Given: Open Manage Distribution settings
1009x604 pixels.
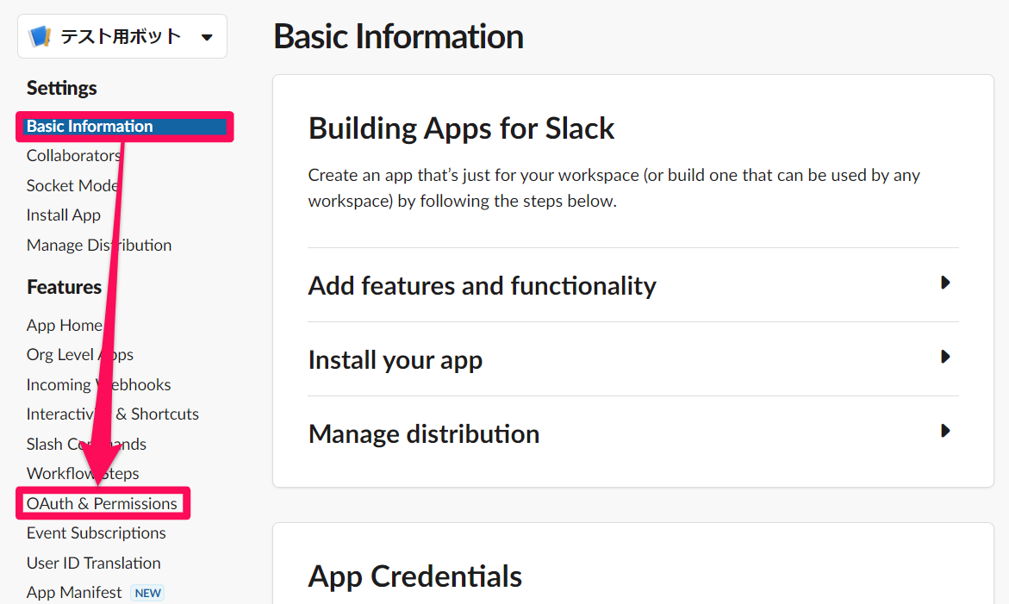Looking at the screenshot, I should tap(98, 245).
